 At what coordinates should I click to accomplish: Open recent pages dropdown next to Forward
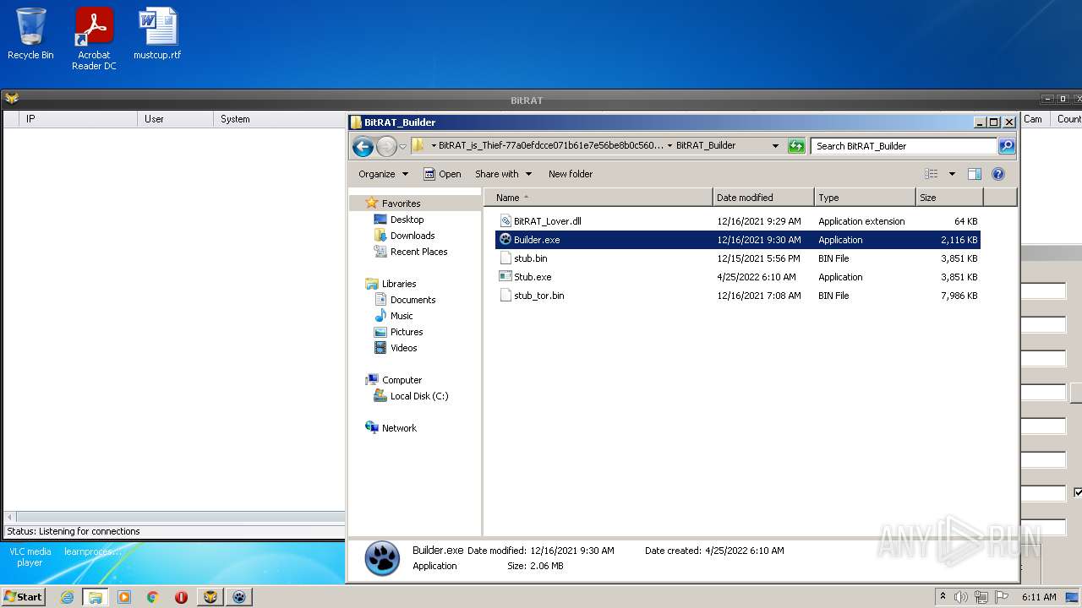(x=402, y=146)
